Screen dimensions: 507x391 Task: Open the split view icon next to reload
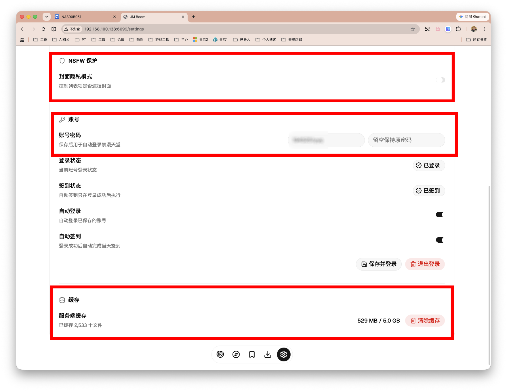54,29
